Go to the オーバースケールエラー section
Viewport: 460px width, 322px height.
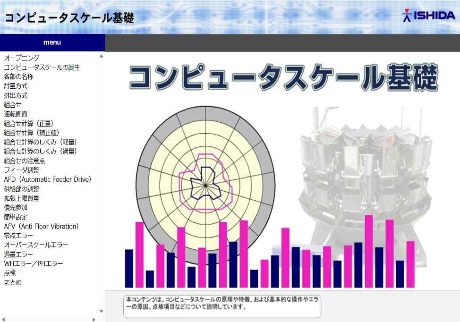coord(36,245)
